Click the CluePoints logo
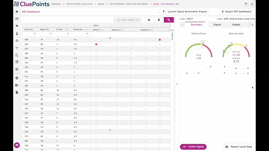 [32, 4]
